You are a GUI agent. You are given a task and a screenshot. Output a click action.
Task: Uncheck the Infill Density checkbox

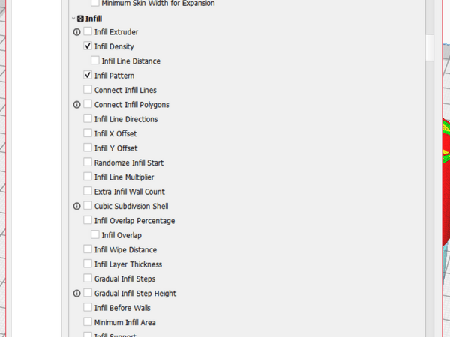[x=88, y=46]
